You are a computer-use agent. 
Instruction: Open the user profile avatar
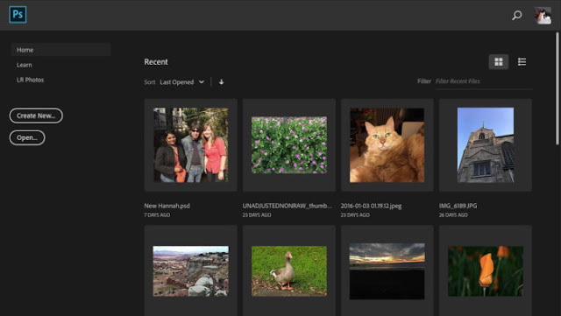point(543,16)
